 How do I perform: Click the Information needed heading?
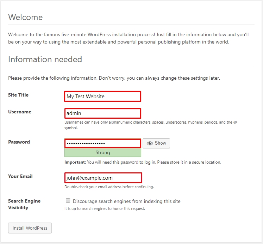click(45, 59)
